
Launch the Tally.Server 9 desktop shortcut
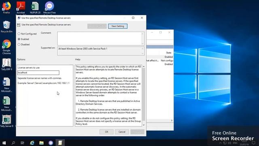[6, 121]
